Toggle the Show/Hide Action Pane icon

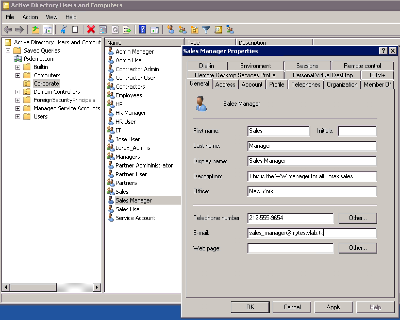[x=155, y=30]
